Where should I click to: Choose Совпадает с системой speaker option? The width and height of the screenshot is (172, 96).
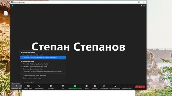pyautogui.click(x=43, y=71)
